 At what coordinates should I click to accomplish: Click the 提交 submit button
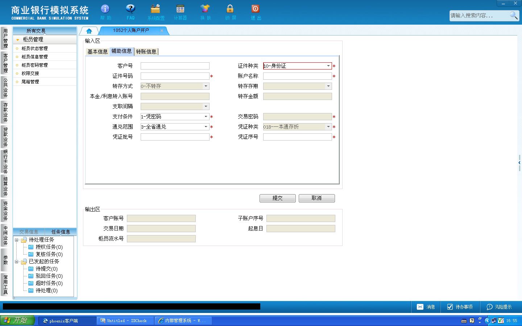pos(277,198)
